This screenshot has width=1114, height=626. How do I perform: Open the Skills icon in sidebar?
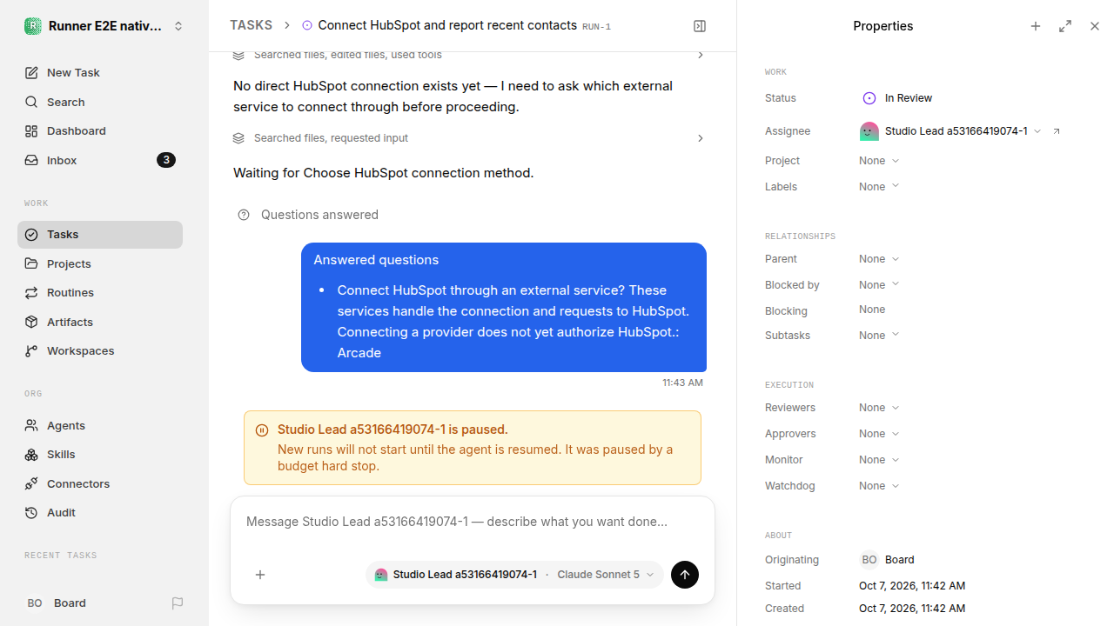(x=31, y=455)
